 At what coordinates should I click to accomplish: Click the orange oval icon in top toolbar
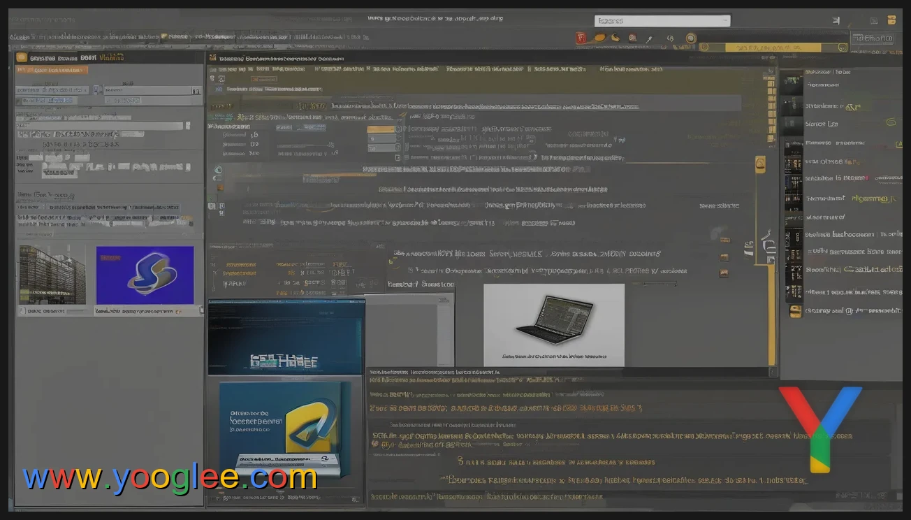tap(599, 38)
